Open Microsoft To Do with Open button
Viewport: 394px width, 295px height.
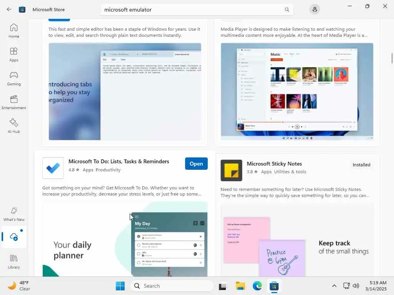coord(196,164)
